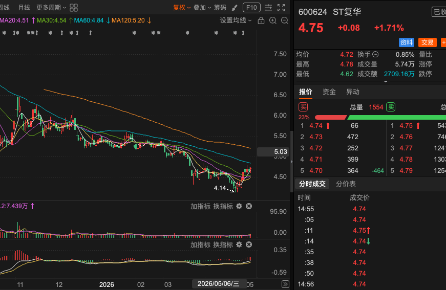Expand chart to fullscreen
The image size is (446, 290).
point(281,8)
